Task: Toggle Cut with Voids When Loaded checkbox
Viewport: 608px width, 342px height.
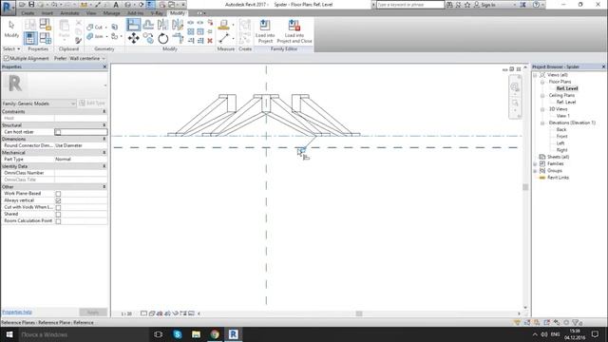Action: point(58,207)
